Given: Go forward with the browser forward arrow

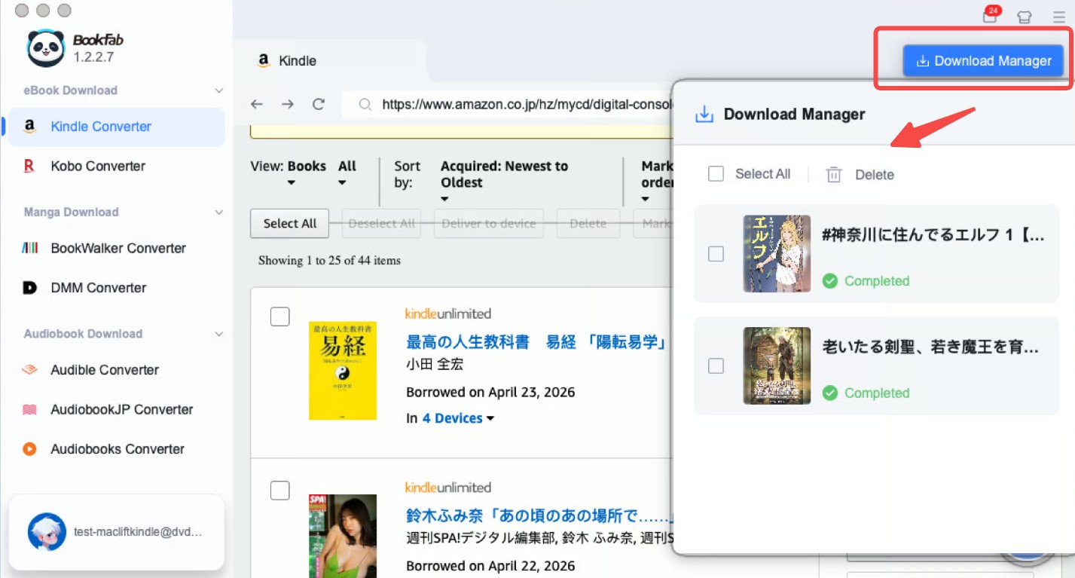Looking at the screenshot, I should pos(288,105).
